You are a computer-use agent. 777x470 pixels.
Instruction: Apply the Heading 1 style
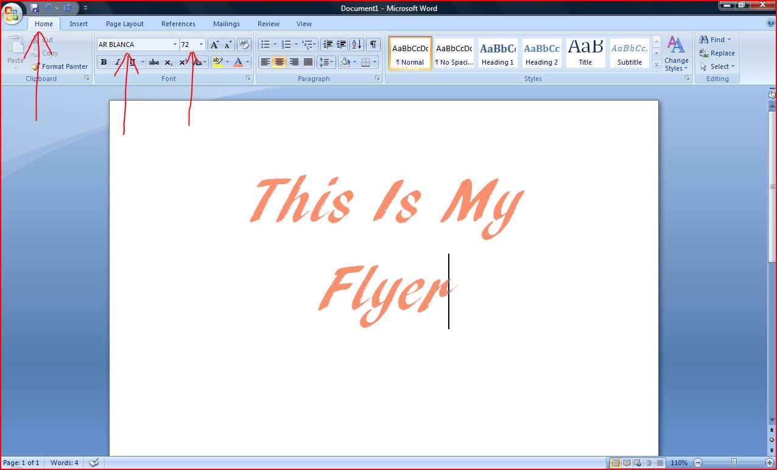pos(497,52)
